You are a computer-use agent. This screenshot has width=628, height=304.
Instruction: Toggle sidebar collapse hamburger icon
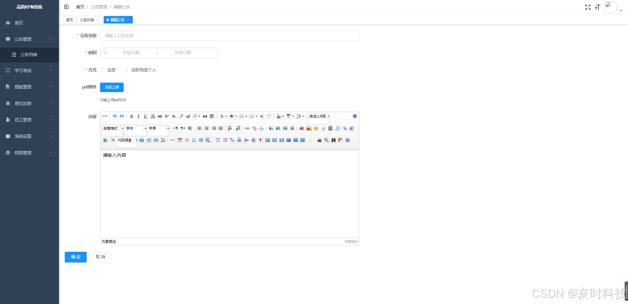66,7
